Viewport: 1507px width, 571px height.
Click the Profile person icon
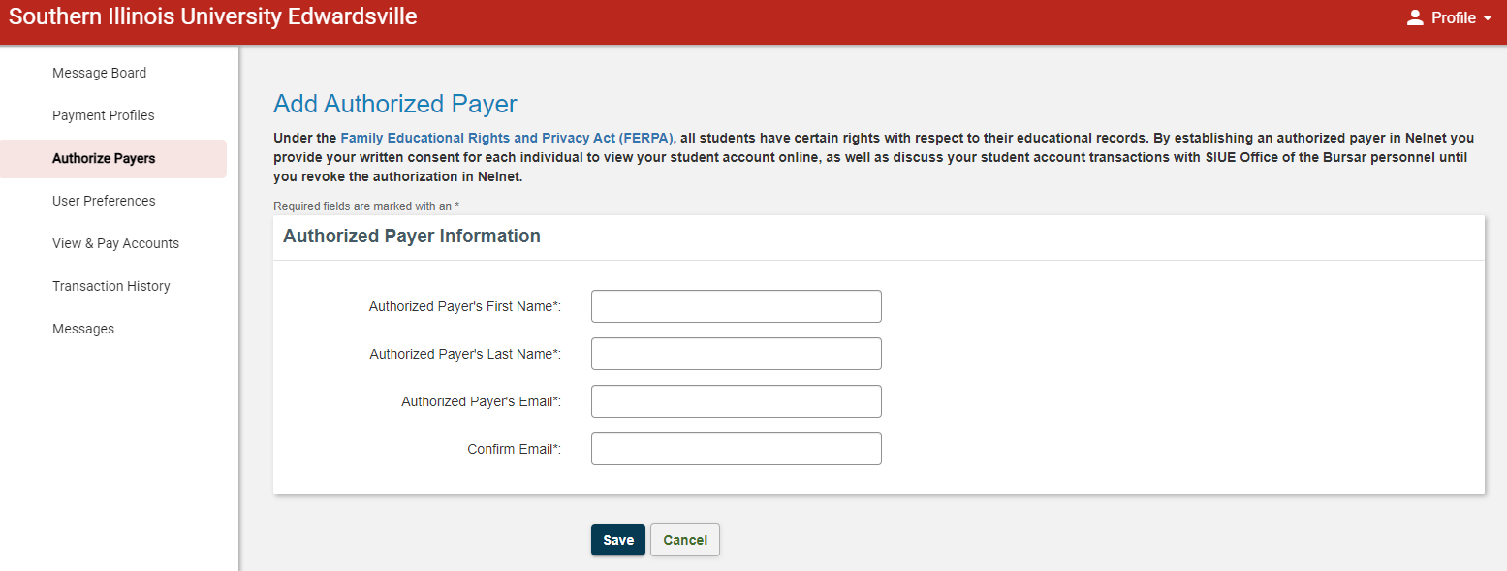pos(1415,17)
